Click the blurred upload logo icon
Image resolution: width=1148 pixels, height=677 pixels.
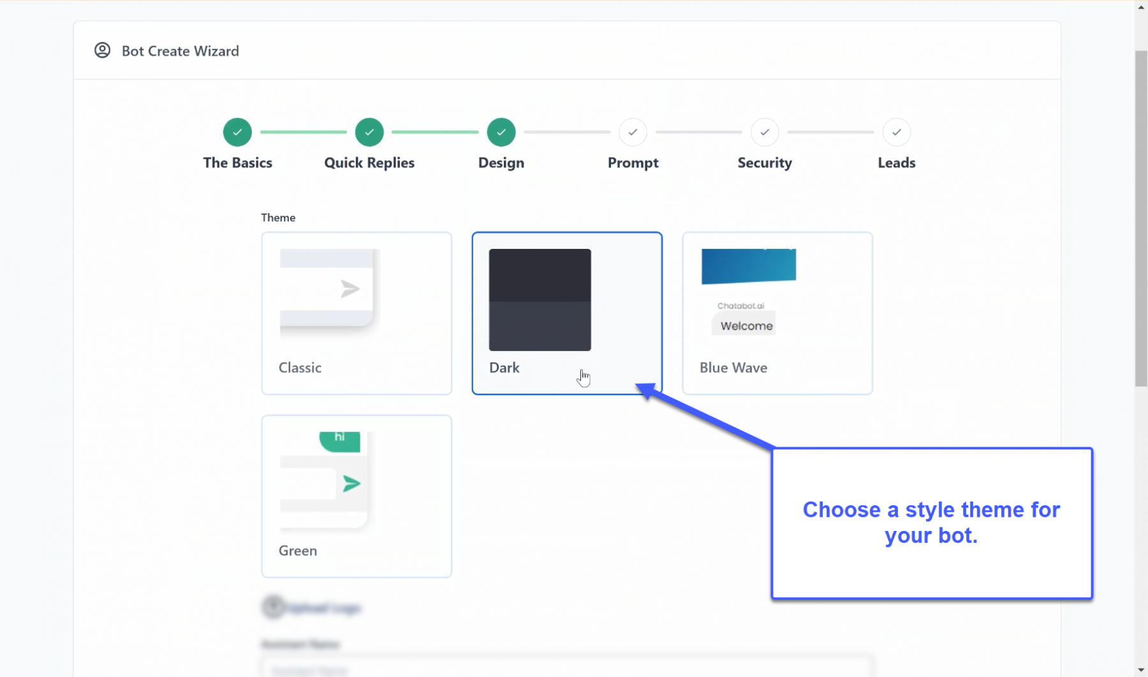pos(273,607)
